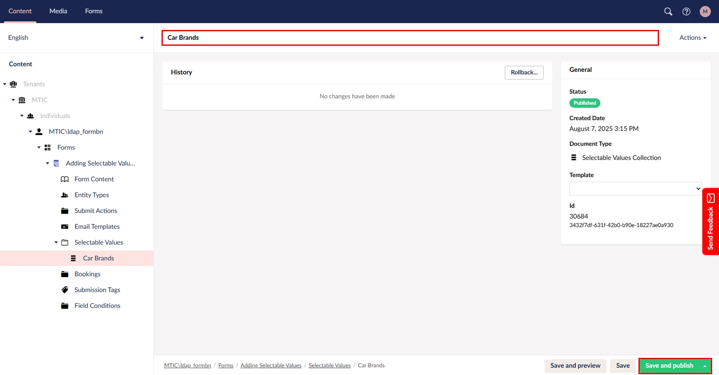Click the Rollback button
This screenshot has height=375, width=719.
tap(524, 73)
